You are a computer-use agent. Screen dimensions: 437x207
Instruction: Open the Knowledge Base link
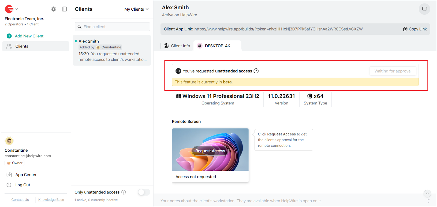51,200
